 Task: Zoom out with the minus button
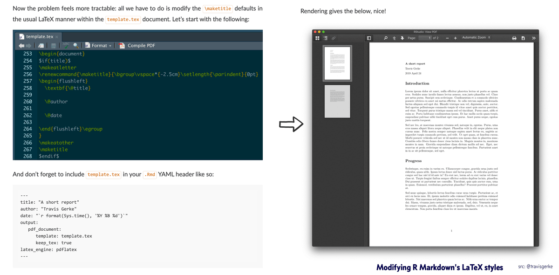pos(447,38)
